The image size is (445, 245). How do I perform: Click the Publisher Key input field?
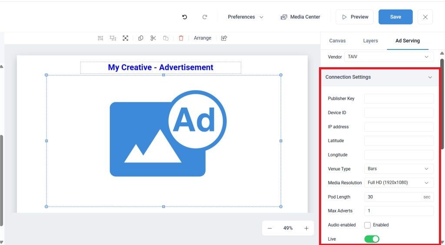tap(399, 98)
